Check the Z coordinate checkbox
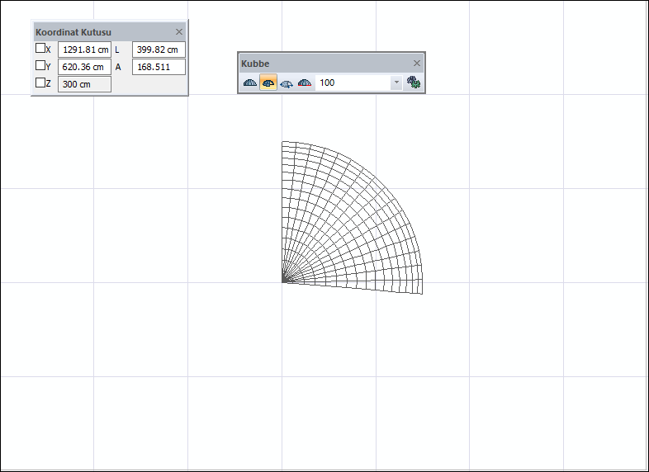Image resolution: width=649 pixels, height=472 pixels. (x=40, y=83)
